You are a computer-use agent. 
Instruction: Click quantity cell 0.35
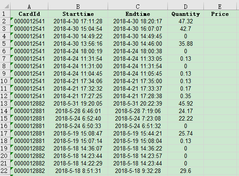tap(185, 96)
